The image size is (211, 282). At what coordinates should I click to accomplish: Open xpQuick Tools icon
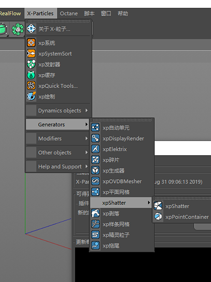31,86
